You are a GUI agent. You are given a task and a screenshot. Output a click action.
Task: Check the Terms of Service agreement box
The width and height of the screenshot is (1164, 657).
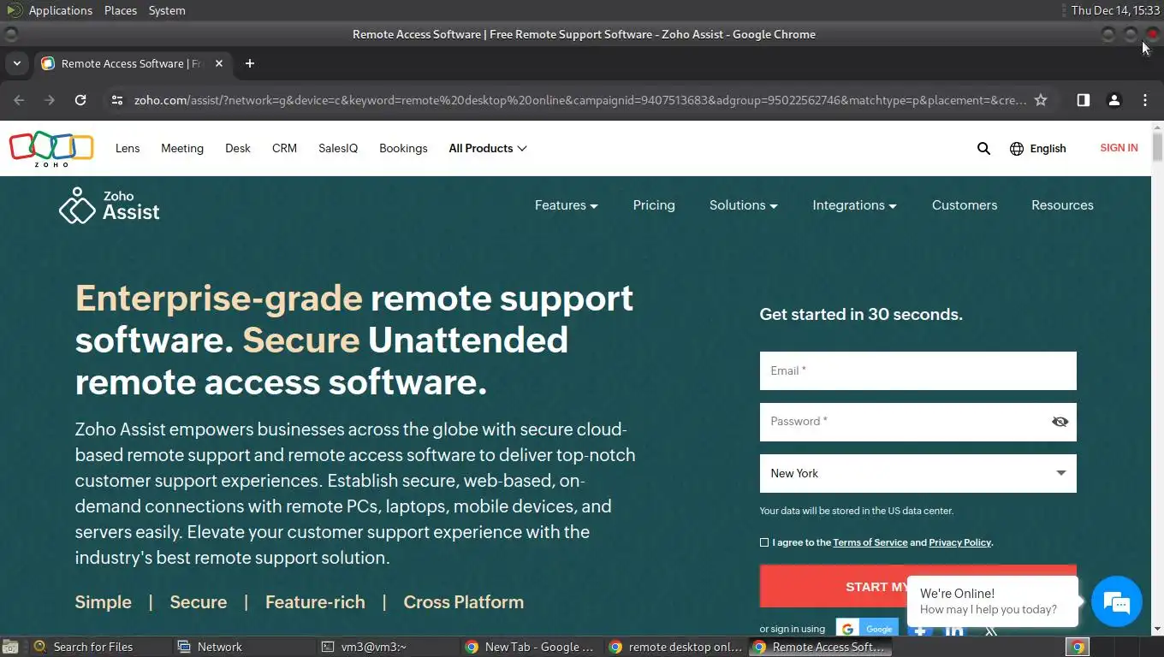(x=764, y=542)
